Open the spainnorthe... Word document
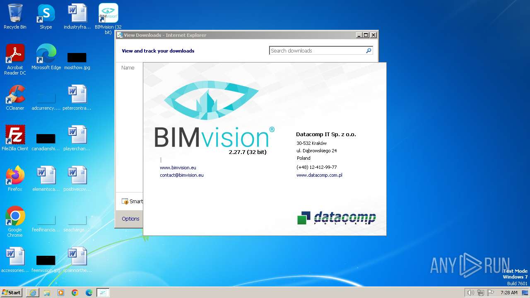Image resolution: width=530 pixels, height=298 pixels. pyautogui.click(x=77, y=260)
